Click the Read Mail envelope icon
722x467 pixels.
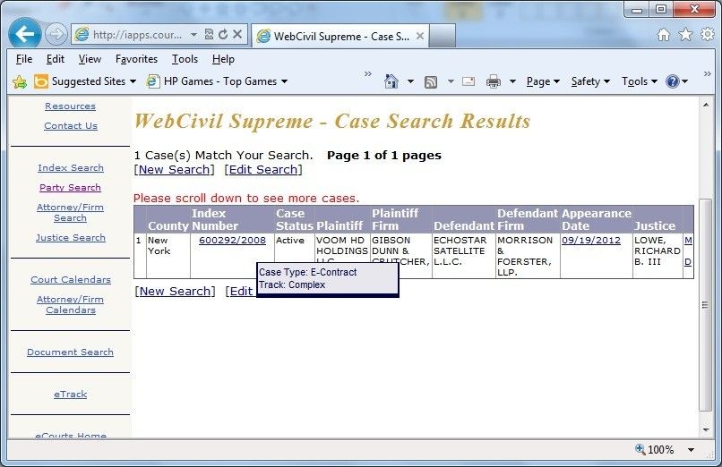click(468, 81)
